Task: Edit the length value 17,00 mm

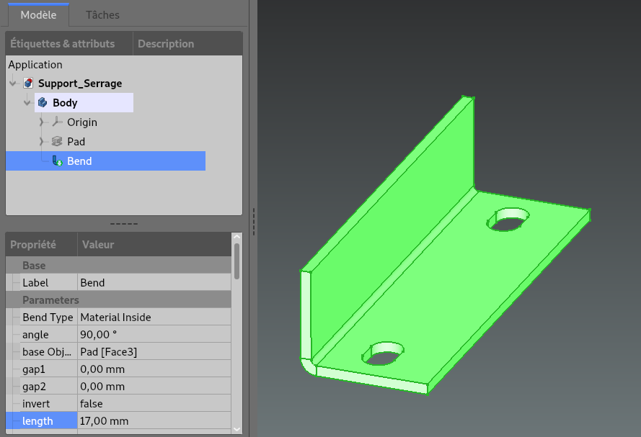Action: (154, 420)
